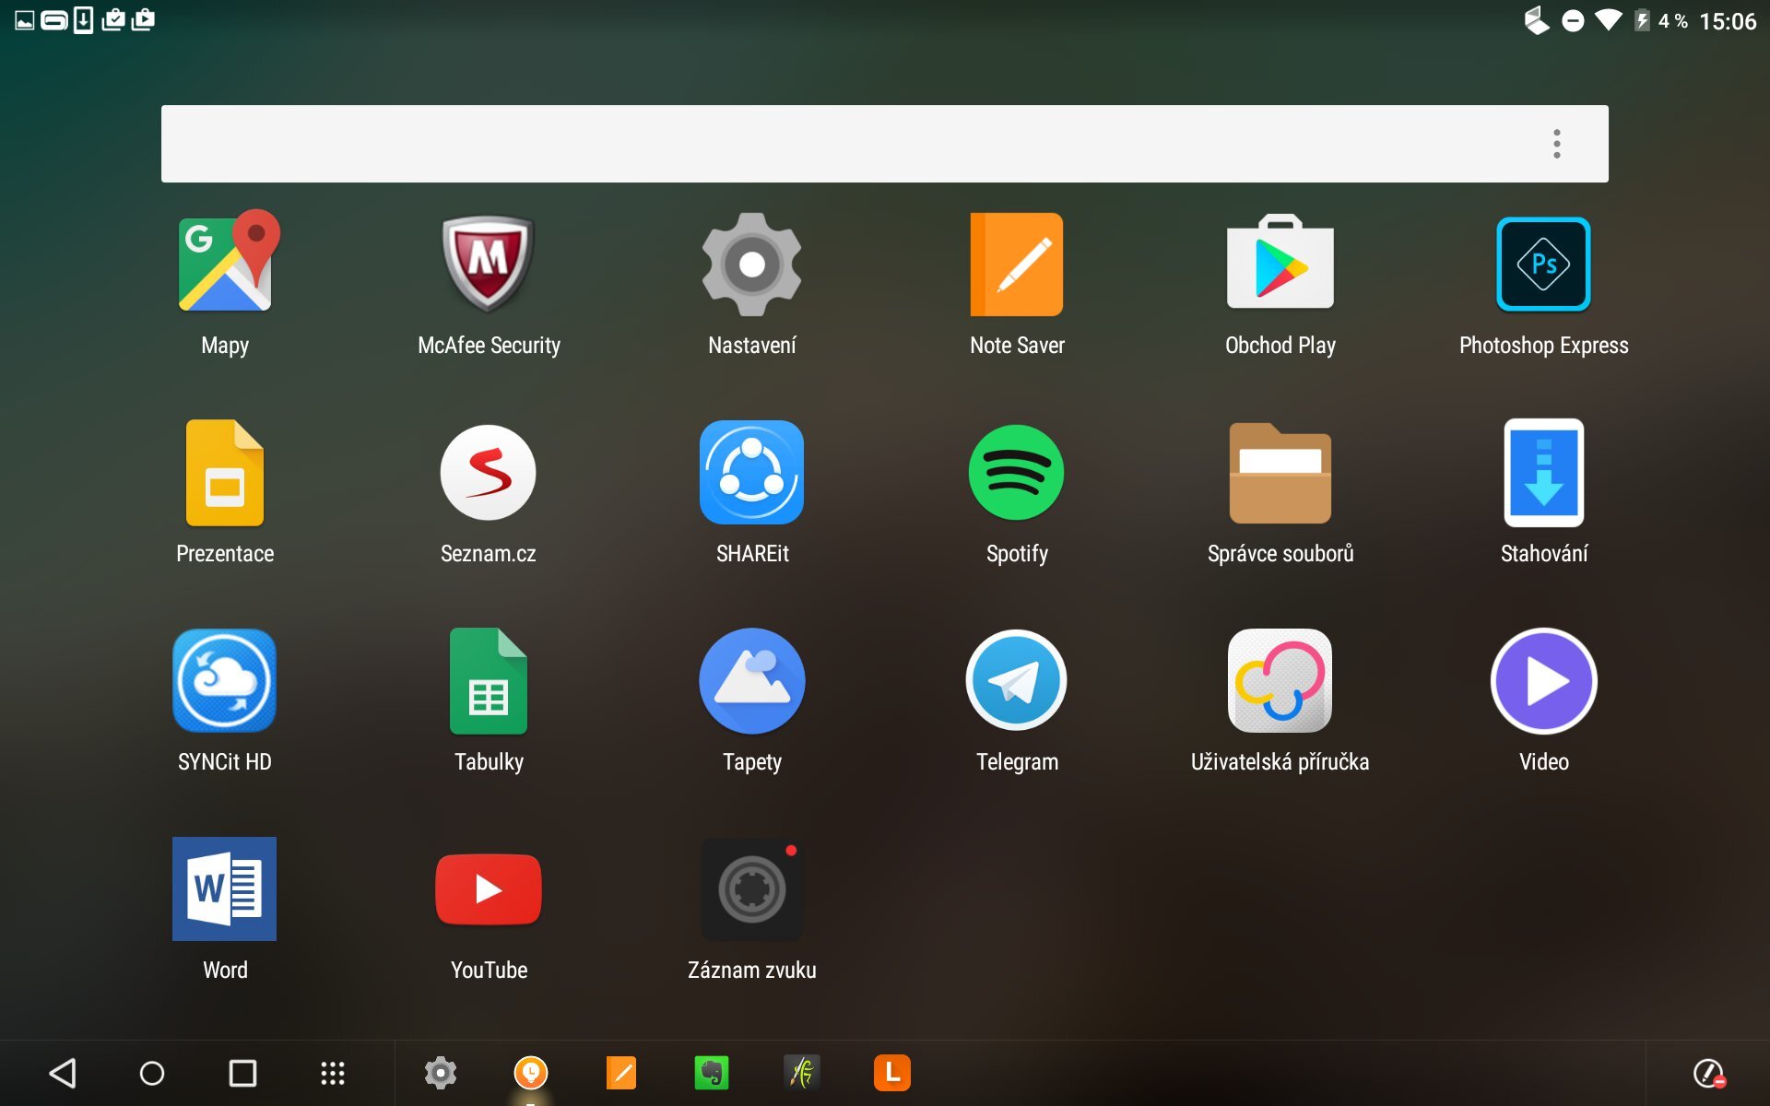Launch SYNCit HD backup app
This screenshot has height=1106, width=1770.
click(224, 681)
